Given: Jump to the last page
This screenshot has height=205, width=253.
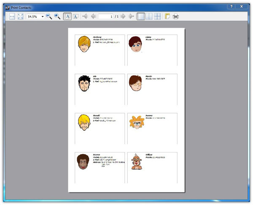Looking at the screenshot, I should tap(131, 16).
